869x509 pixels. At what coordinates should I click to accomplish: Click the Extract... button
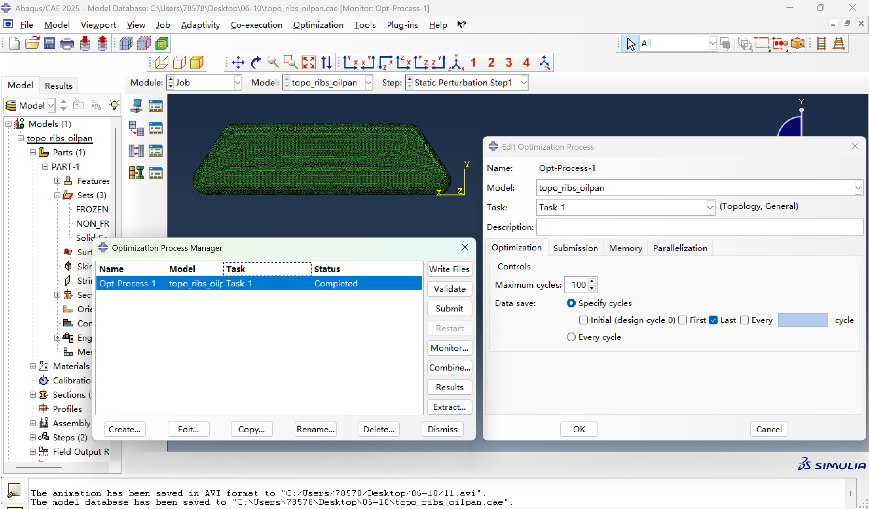pyautogui.click(x=449, y=407)
